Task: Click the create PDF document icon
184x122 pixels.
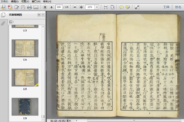Action: click(4, 7)
